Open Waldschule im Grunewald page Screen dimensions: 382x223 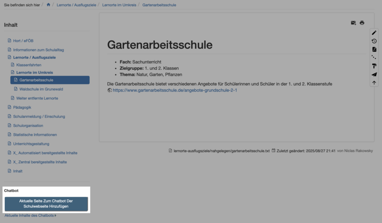click(42, 89)
